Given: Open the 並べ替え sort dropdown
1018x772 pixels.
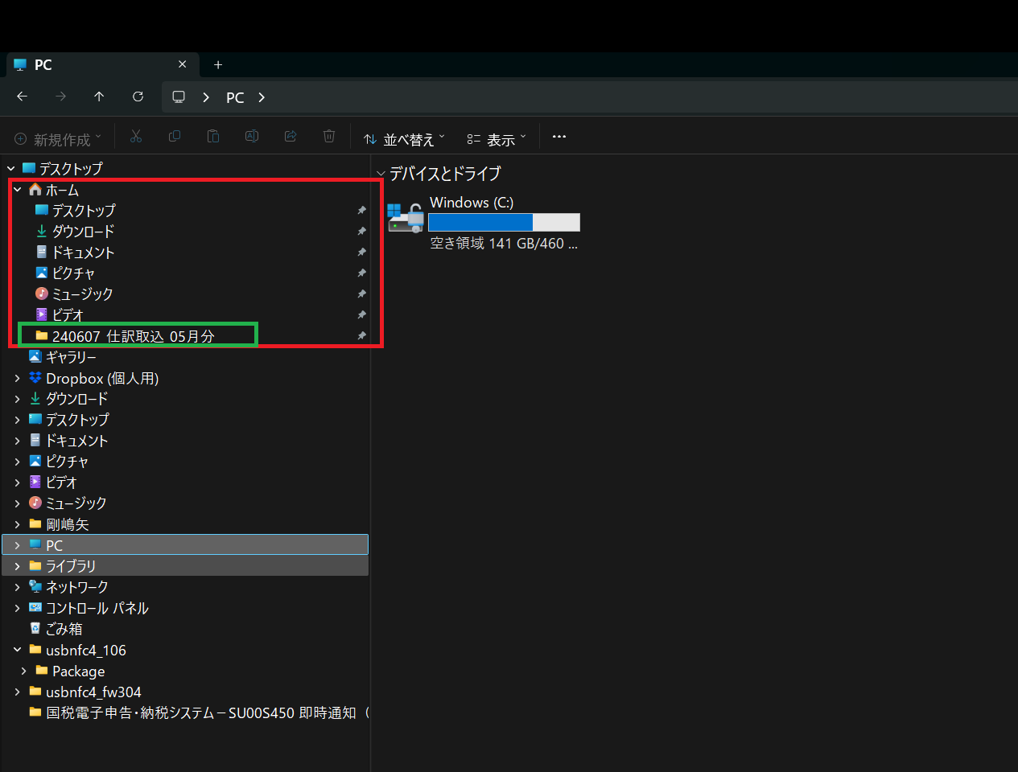Looking at the screenshot, I should (x=404, y=139).
